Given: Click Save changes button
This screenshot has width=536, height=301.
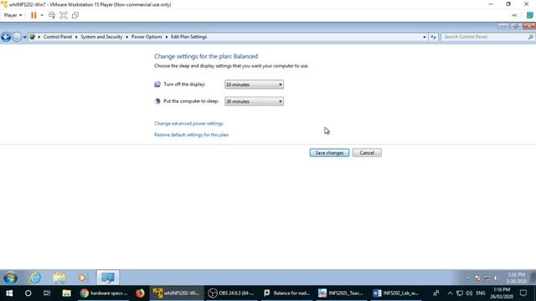Looking at the screenshot, I should click(x=329, y=153).
